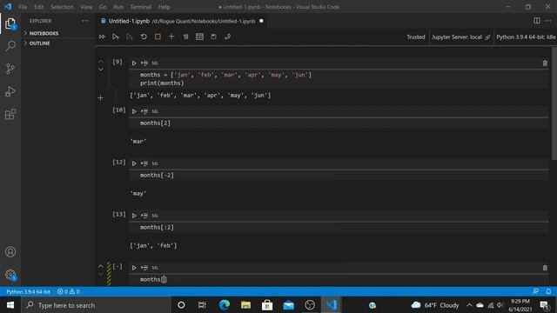Move cell [9] down with chevron
Image resolution: width=557 pixels, height=313 pixels.
coord(101,69)
